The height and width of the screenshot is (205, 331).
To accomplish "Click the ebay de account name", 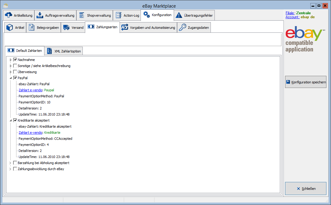I will [x=308, y=17].
